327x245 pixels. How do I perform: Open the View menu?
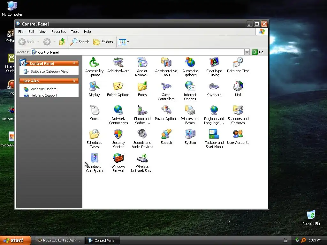pyautogui.click(x=43, y=32)
